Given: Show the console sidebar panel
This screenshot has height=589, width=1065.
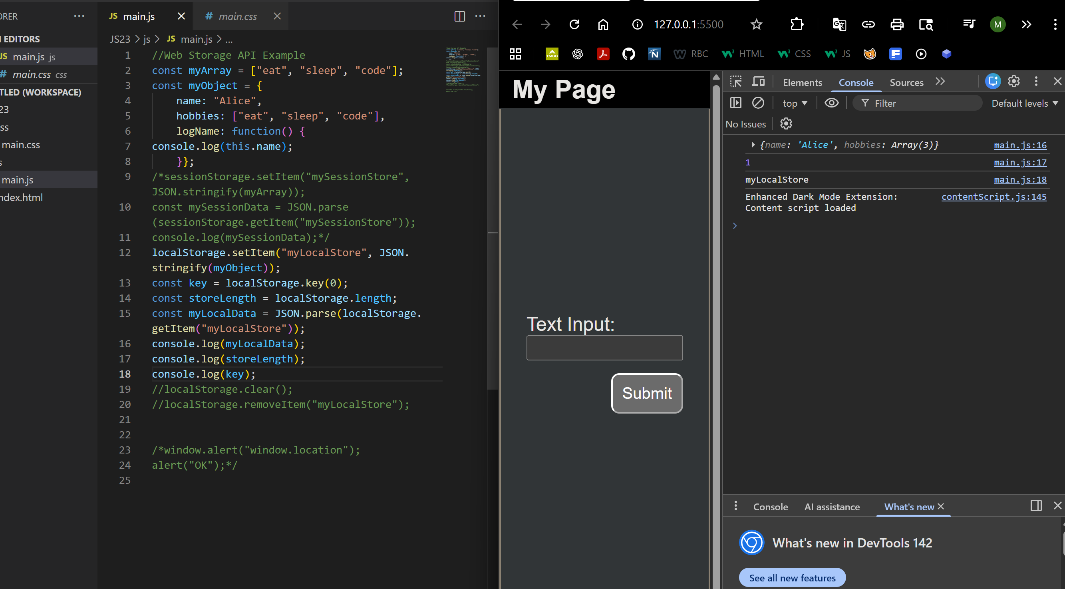Looking at the screenshot, I should tap(736, 103).
